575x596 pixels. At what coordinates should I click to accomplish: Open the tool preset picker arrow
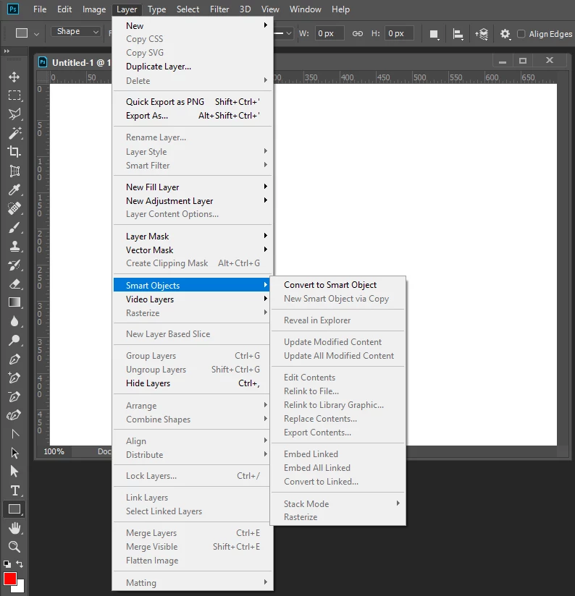[x=36, y=34]
